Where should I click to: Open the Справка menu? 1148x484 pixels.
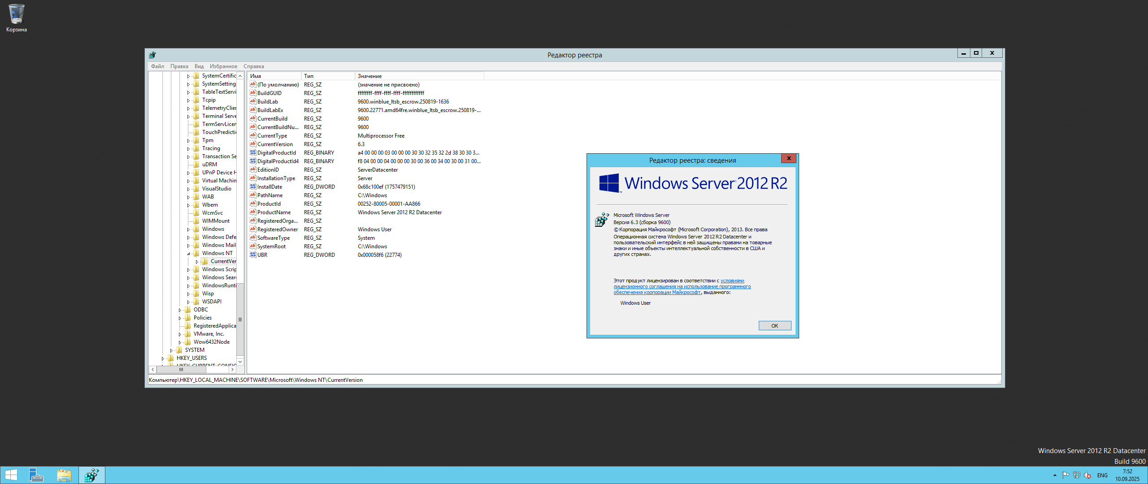click(x=254, y=66)
